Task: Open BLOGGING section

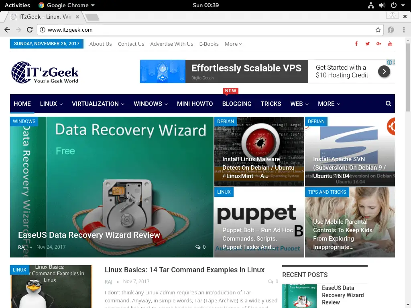Action: 237,104
